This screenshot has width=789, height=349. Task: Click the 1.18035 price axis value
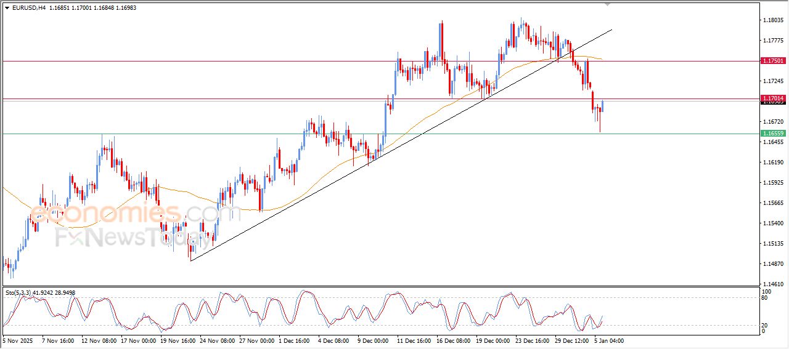pos(774,20)
